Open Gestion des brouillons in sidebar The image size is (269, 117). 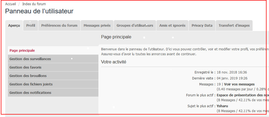coord(28,76)
